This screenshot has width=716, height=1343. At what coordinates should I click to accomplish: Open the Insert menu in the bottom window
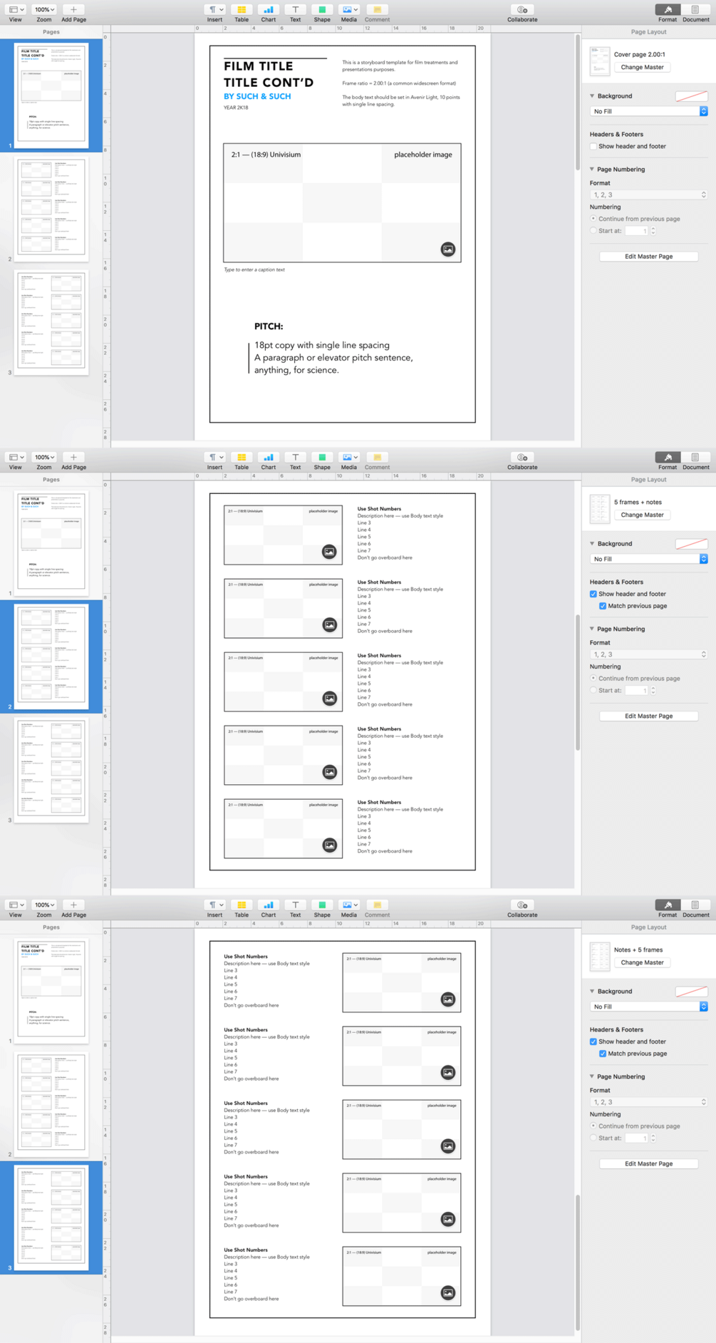tap(214, 905)
